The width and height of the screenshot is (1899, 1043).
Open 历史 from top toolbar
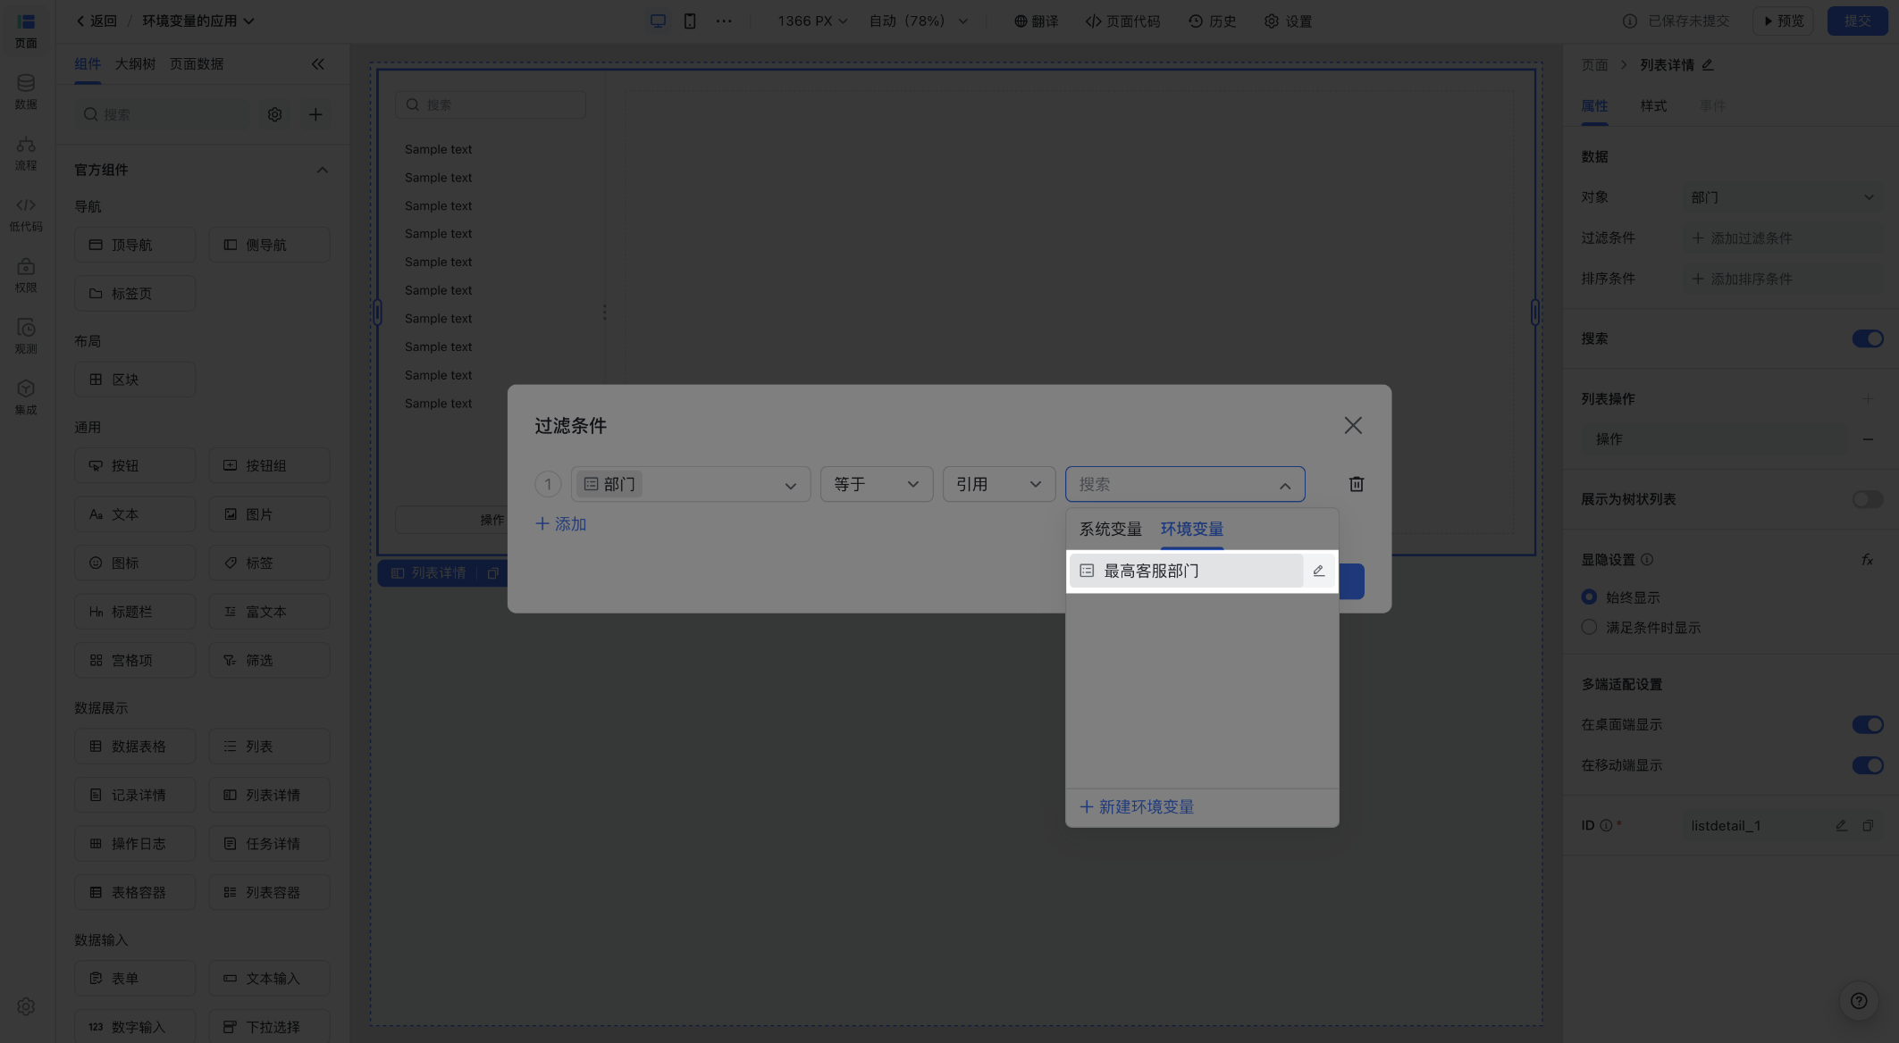click(1213, 21)
